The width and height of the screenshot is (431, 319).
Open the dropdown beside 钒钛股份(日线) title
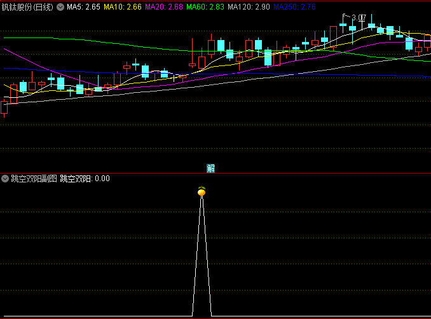click(60, 7)
